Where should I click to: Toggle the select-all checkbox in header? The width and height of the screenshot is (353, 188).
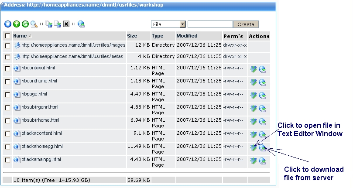coord(7,36)
